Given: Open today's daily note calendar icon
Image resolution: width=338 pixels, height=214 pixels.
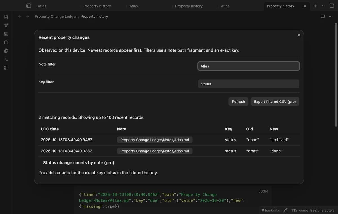Looking at the screenshot, I should click(x=6, y=42).
